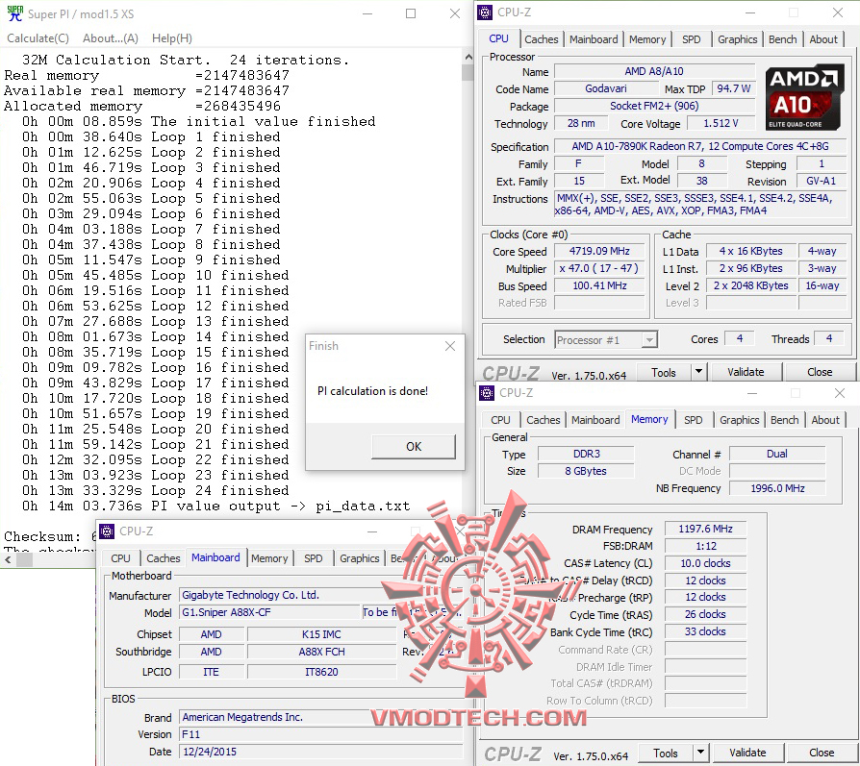
Task: Select SPD tab in the Memory CPU-Z window
Action: (x=694, y=420)
